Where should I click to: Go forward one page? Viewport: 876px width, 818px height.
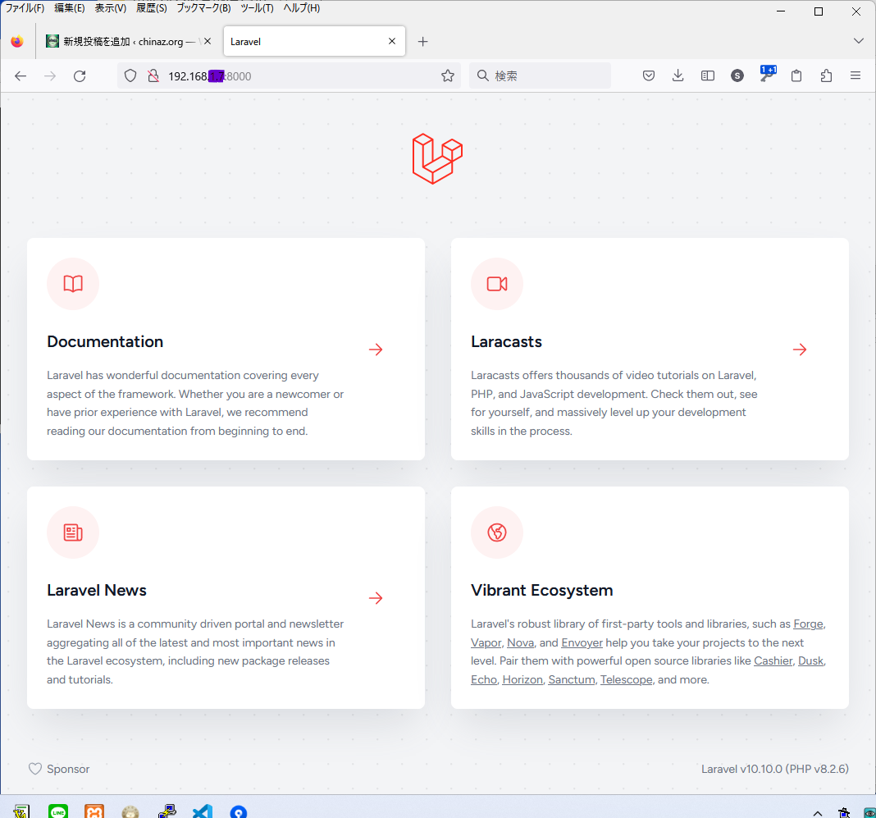(50, 76)
